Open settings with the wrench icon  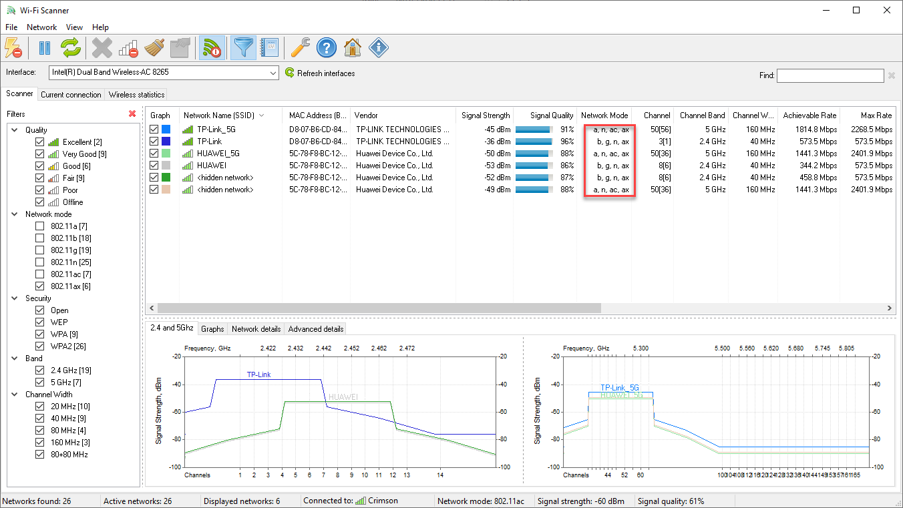pyautogui.click(x=300, y=47)
